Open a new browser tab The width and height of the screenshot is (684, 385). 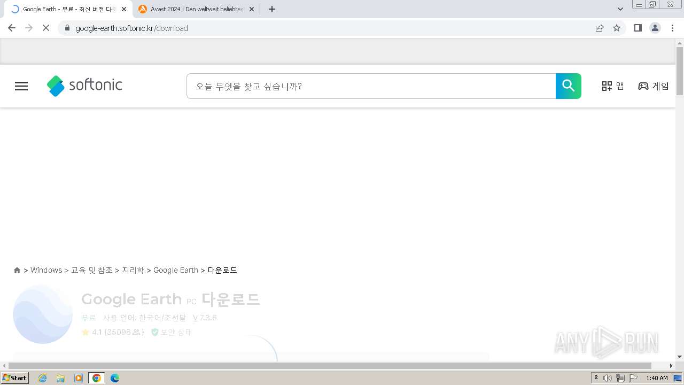click(x=272, y=9)
